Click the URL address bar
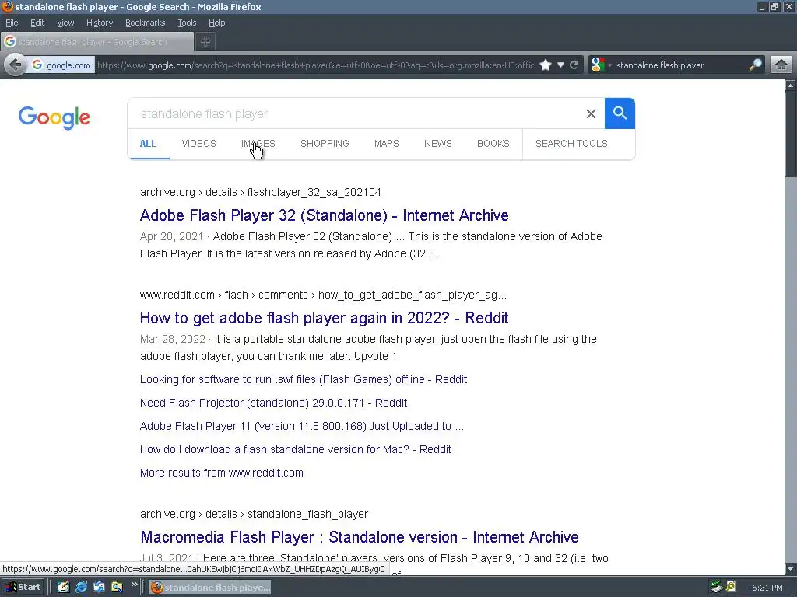This screenshot has height=597, width=797. click(316, 65)
